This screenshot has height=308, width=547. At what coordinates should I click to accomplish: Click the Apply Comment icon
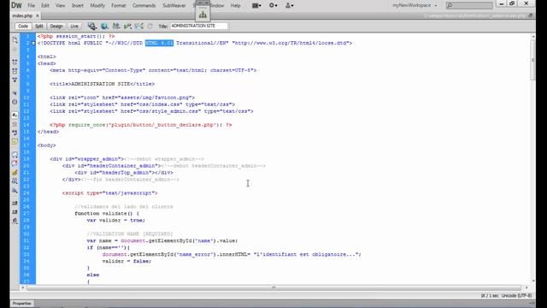tap(15, 154)
